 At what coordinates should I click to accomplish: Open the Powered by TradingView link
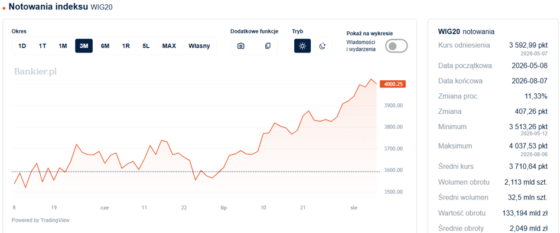pyautogui.click(x=41, y=220)
